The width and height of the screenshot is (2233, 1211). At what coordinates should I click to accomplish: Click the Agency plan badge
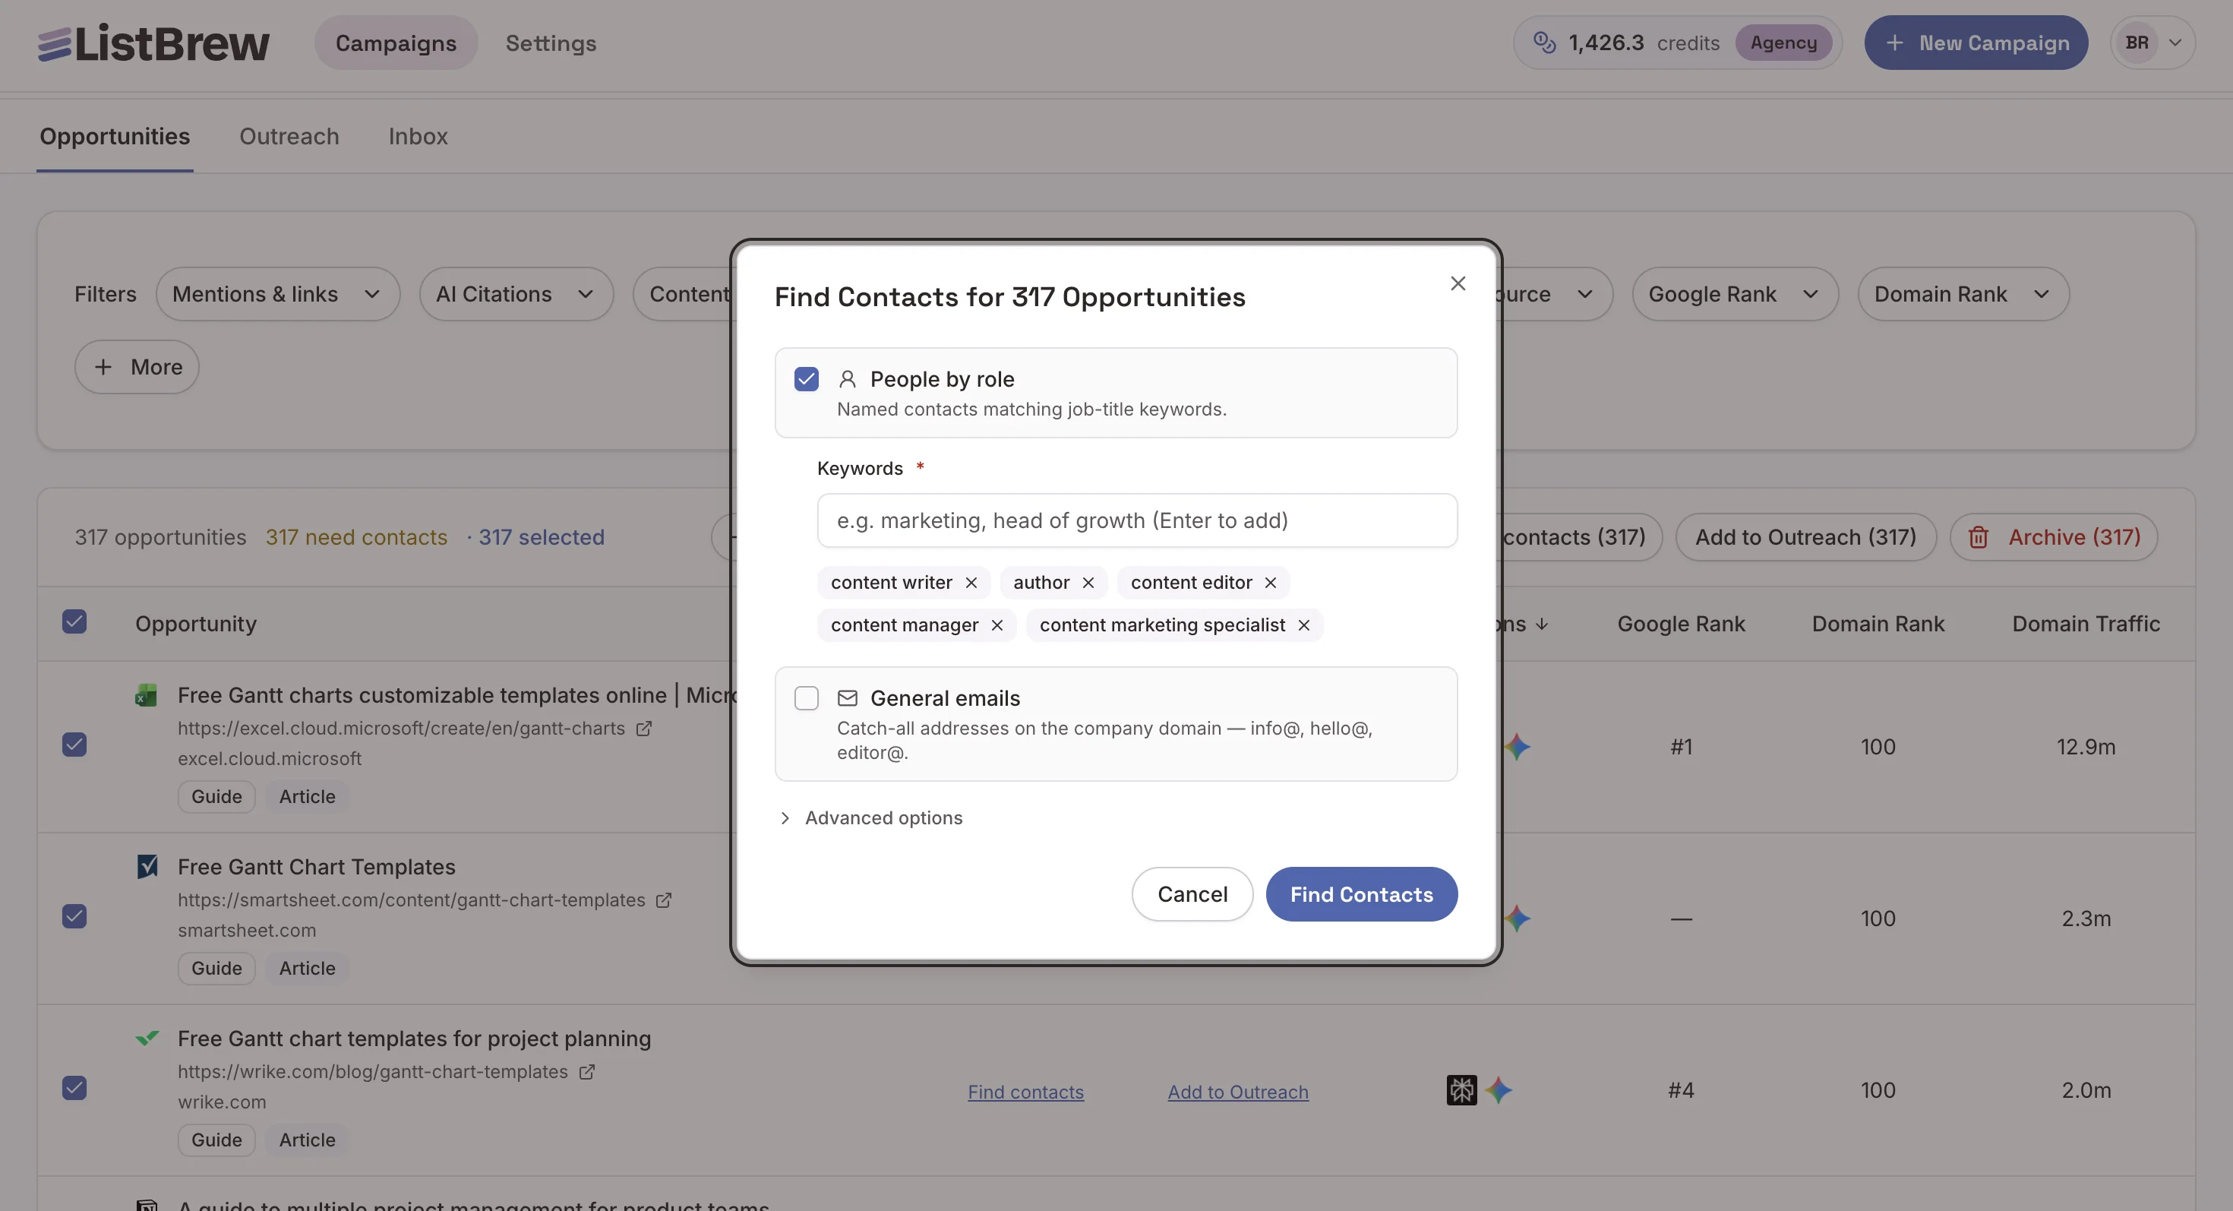1783,43
